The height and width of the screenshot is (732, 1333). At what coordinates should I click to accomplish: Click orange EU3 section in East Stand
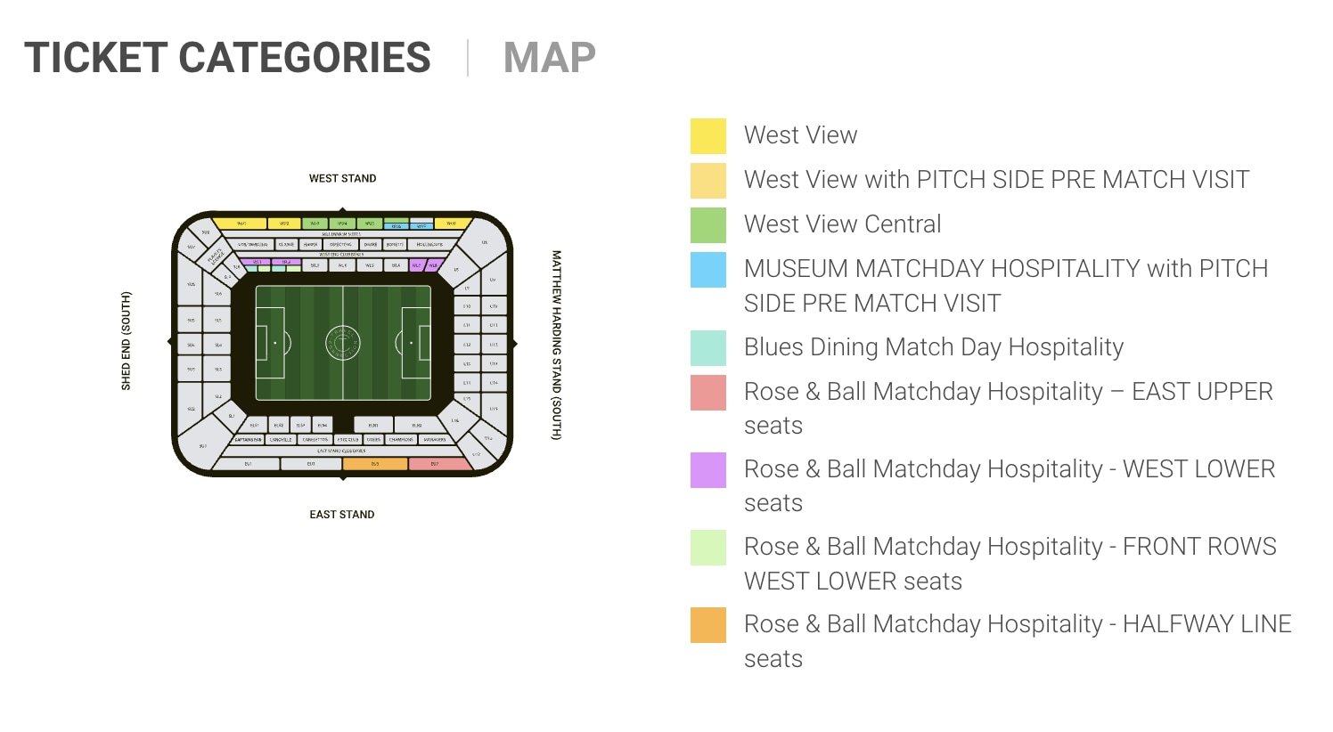375,464
